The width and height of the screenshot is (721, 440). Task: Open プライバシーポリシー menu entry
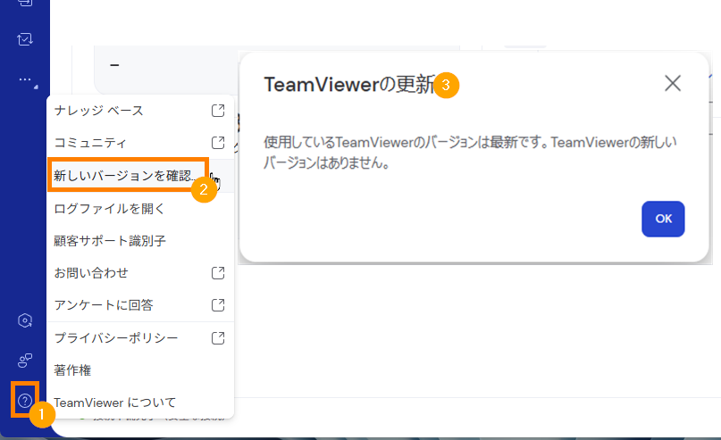tap(140, 338)
